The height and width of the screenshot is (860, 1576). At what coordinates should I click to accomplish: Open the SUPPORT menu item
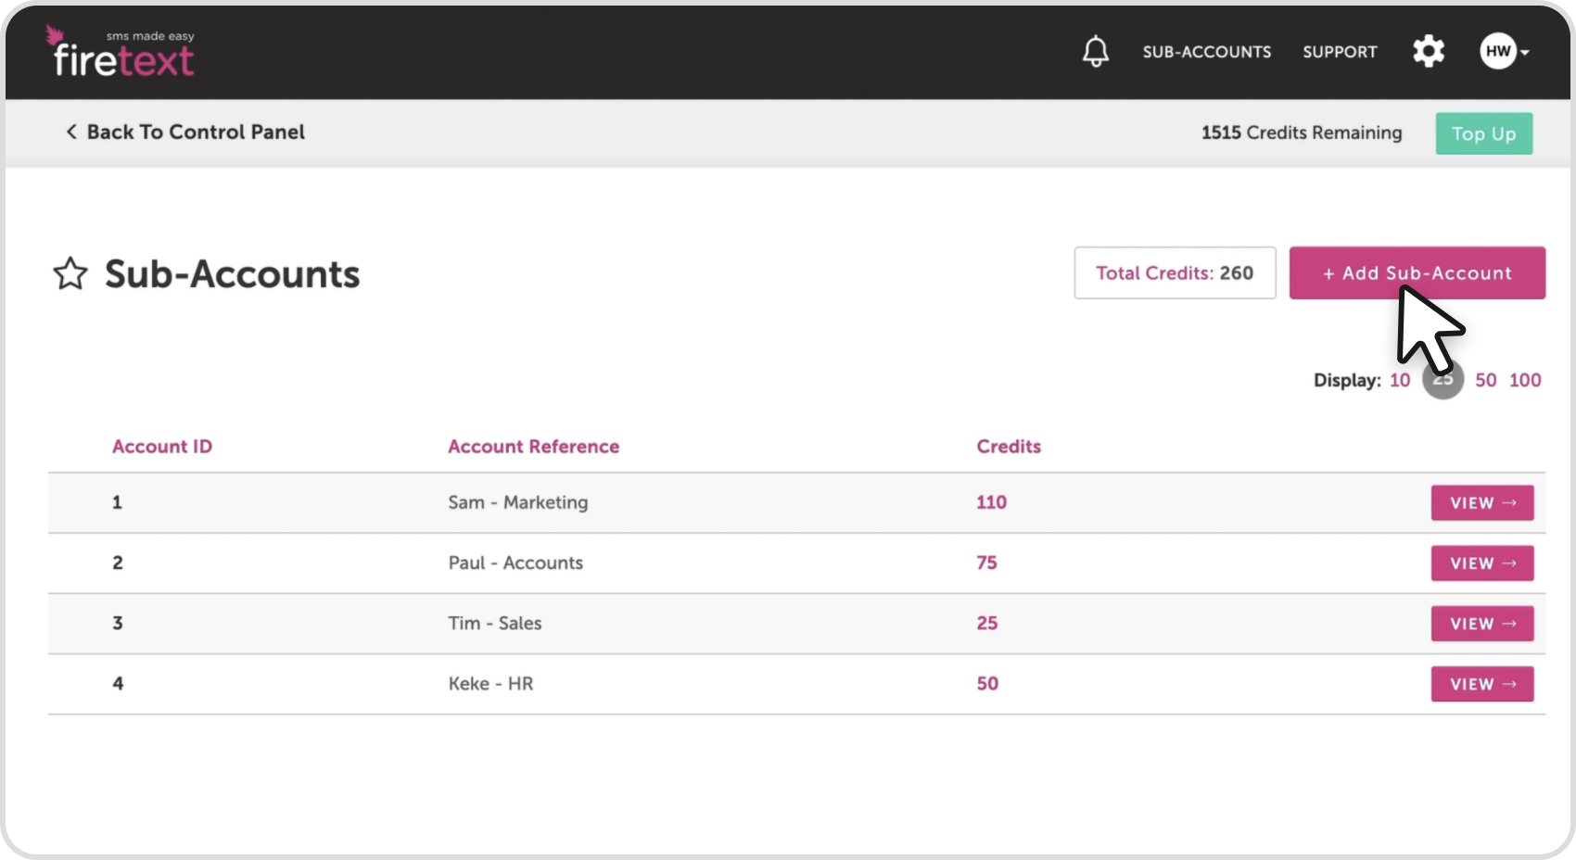[1340, 52]
